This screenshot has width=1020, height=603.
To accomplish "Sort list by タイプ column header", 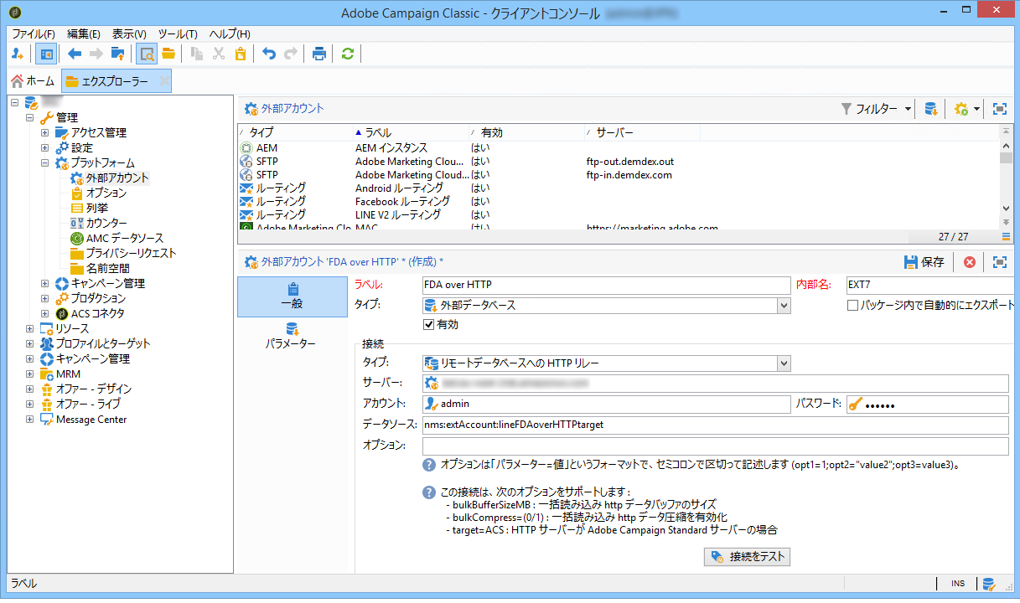I will pos(294,132).
